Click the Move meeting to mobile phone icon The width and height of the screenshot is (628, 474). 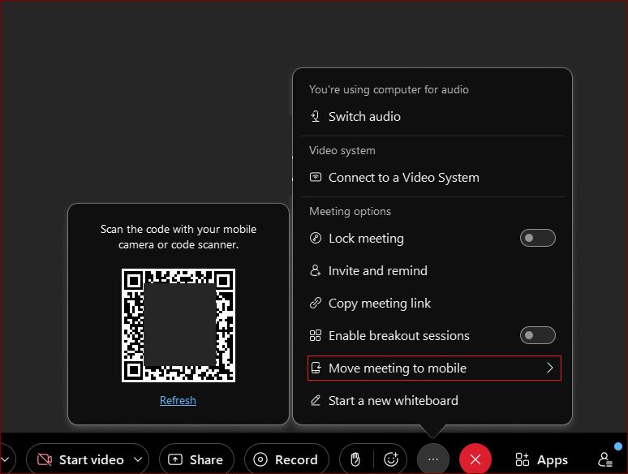(x=316, y=368)
